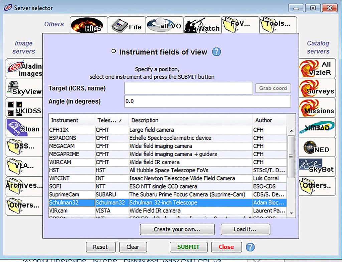Screen dimensions: 342x262
Task: Open the Sloan image server
Action: pyautogui.click(x=24, y=127)
